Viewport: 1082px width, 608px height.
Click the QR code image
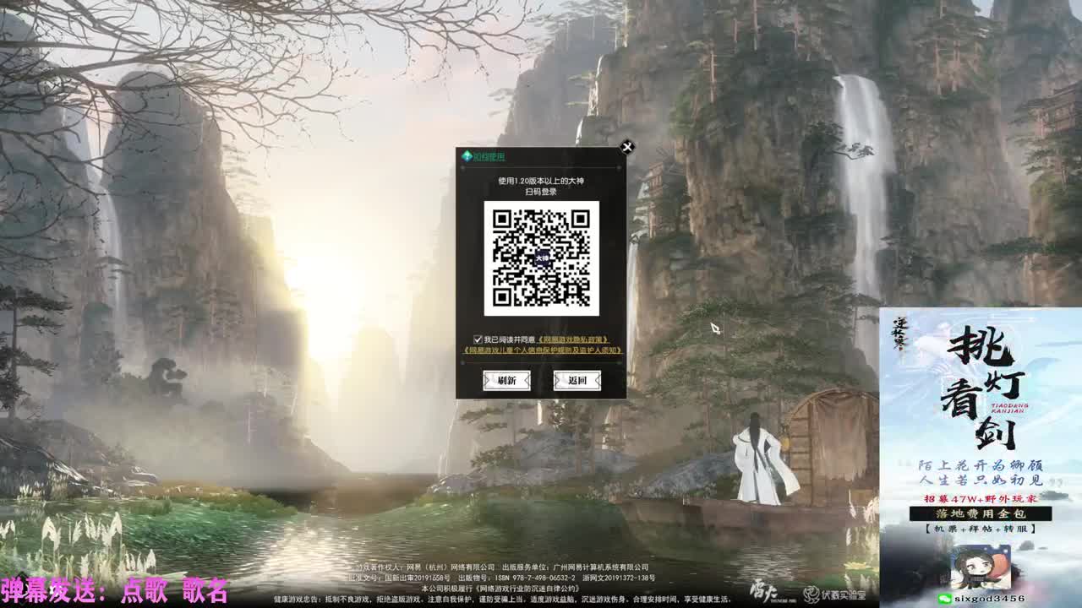point(541,258)
